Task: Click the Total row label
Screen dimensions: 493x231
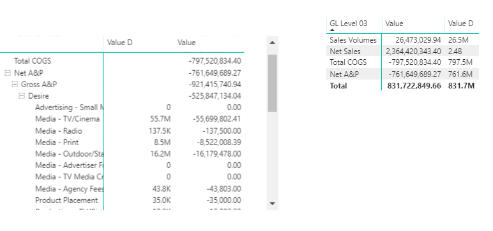Action: click(338, 85)
